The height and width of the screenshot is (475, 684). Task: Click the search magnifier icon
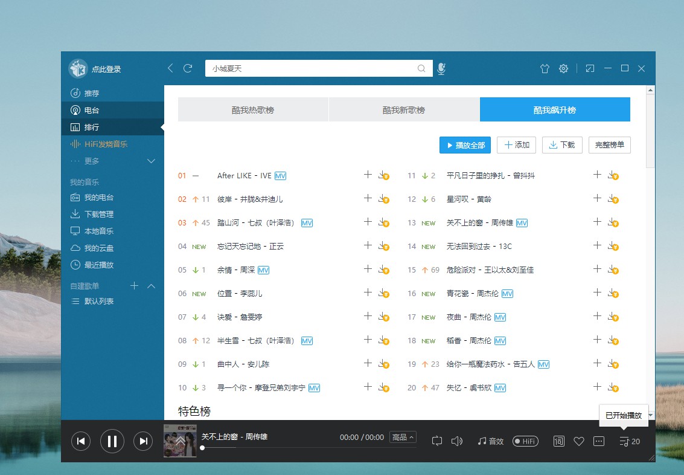[421, 68]
